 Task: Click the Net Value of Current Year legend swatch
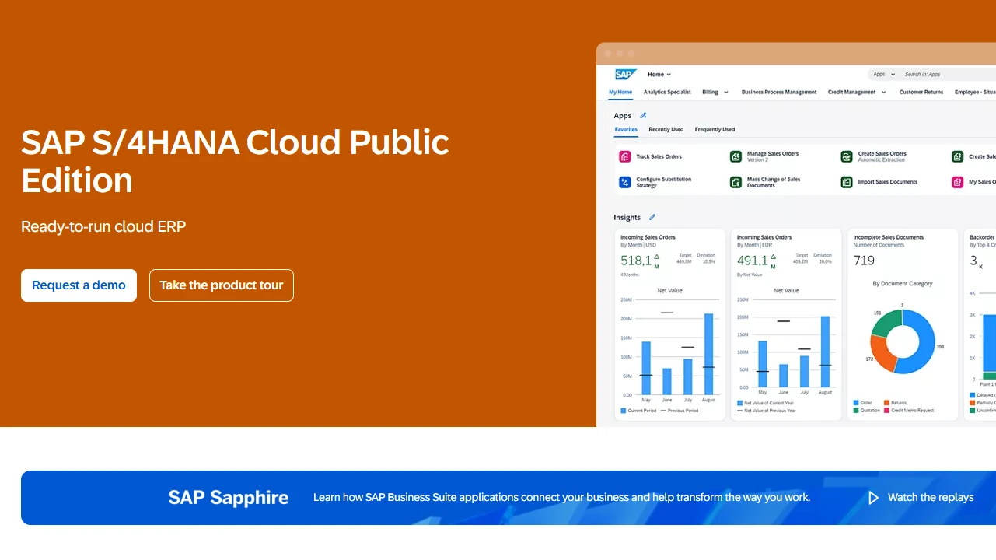(739, 403)
